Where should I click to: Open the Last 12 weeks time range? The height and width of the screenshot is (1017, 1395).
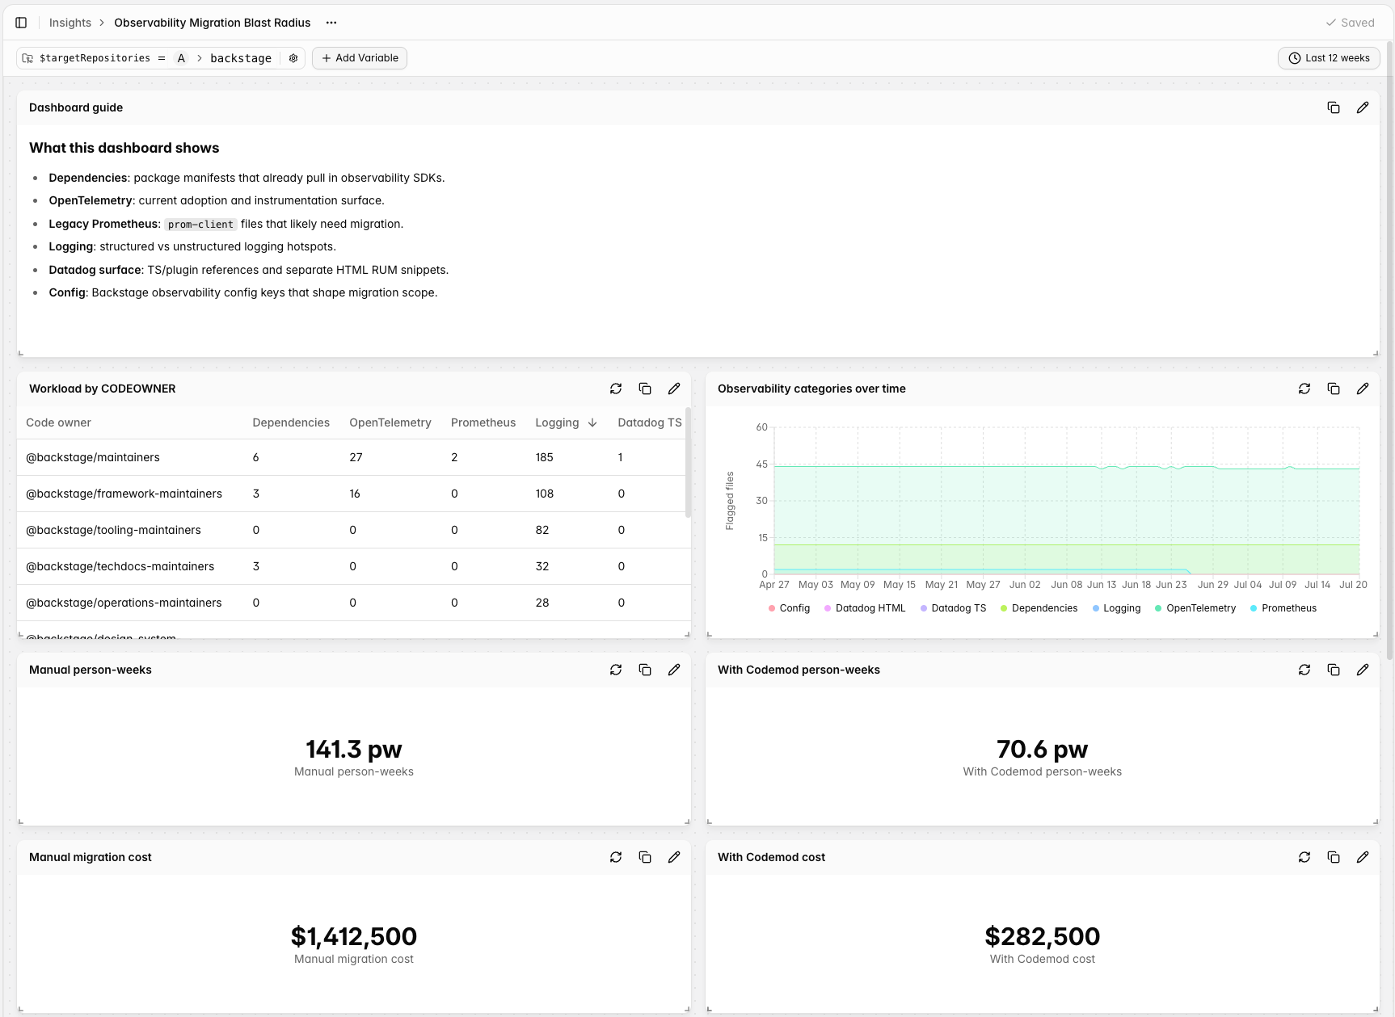(x=1329, y=58)
